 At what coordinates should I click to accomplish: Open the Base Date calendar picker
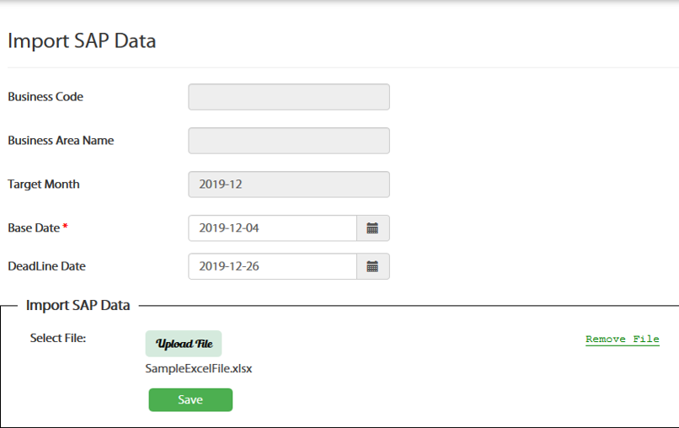pyautogui.click(x=373, y=227)
